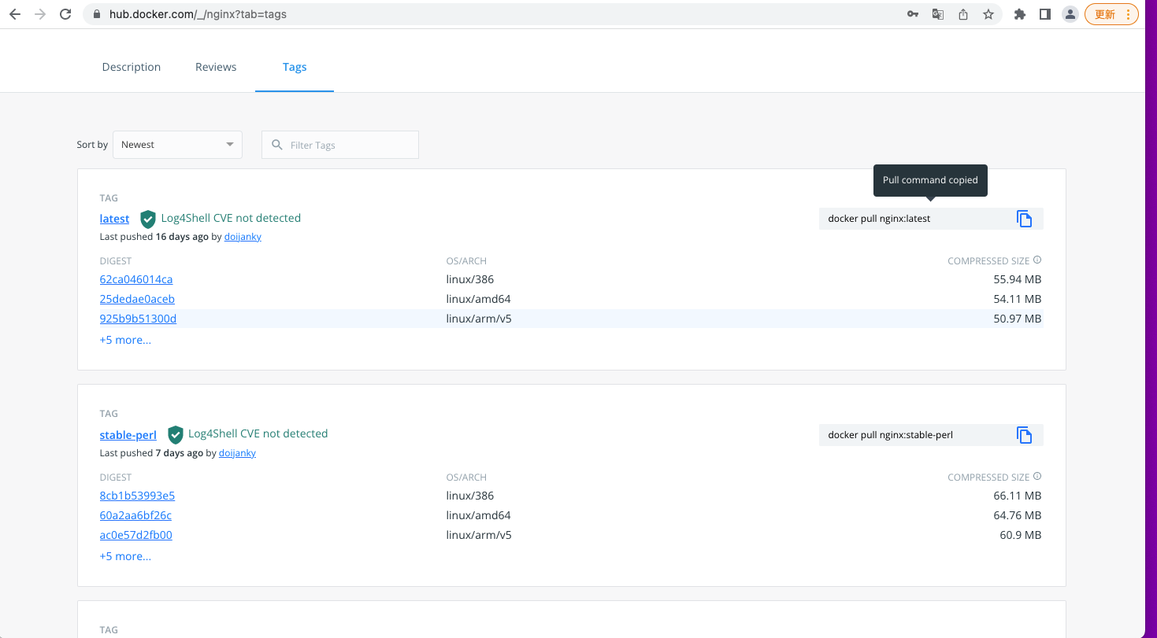This screenshot has height=638, width=1157.
Task: View site security lock info
Action: [x=98, y=14]
